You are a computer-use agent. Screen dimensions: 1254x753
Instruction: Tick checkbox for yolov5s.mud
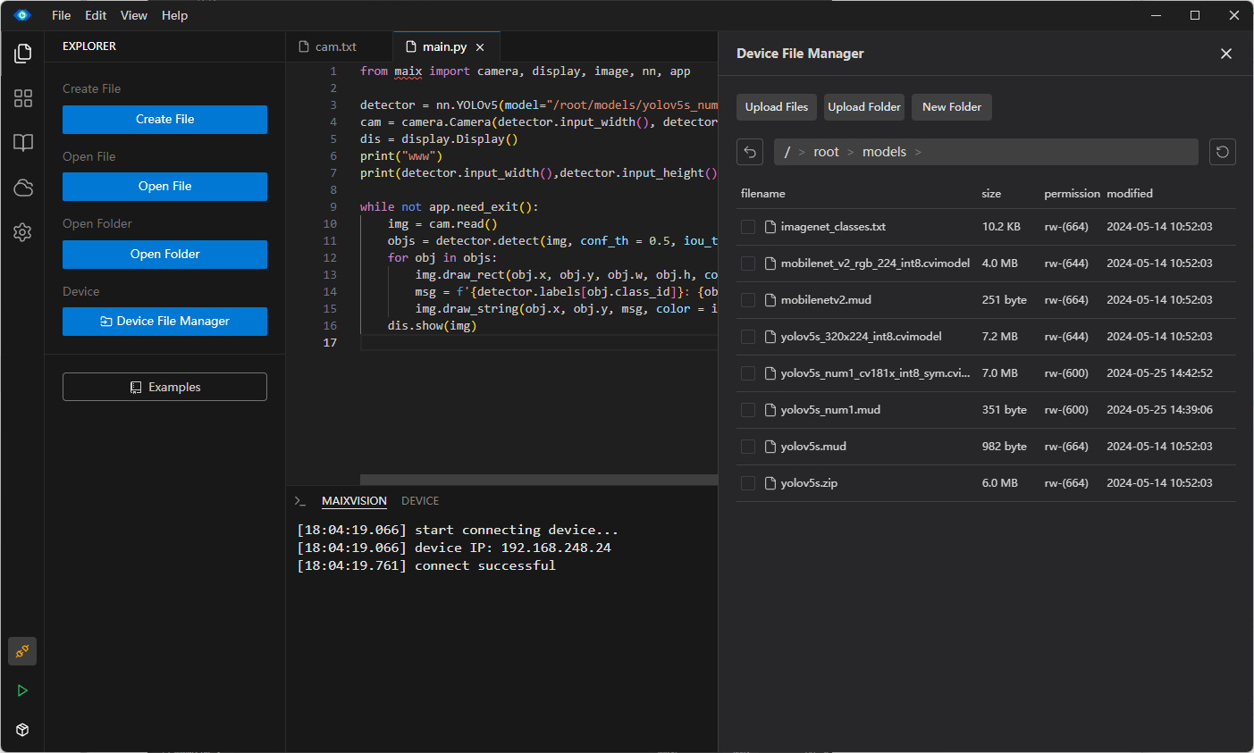point(748,447)
